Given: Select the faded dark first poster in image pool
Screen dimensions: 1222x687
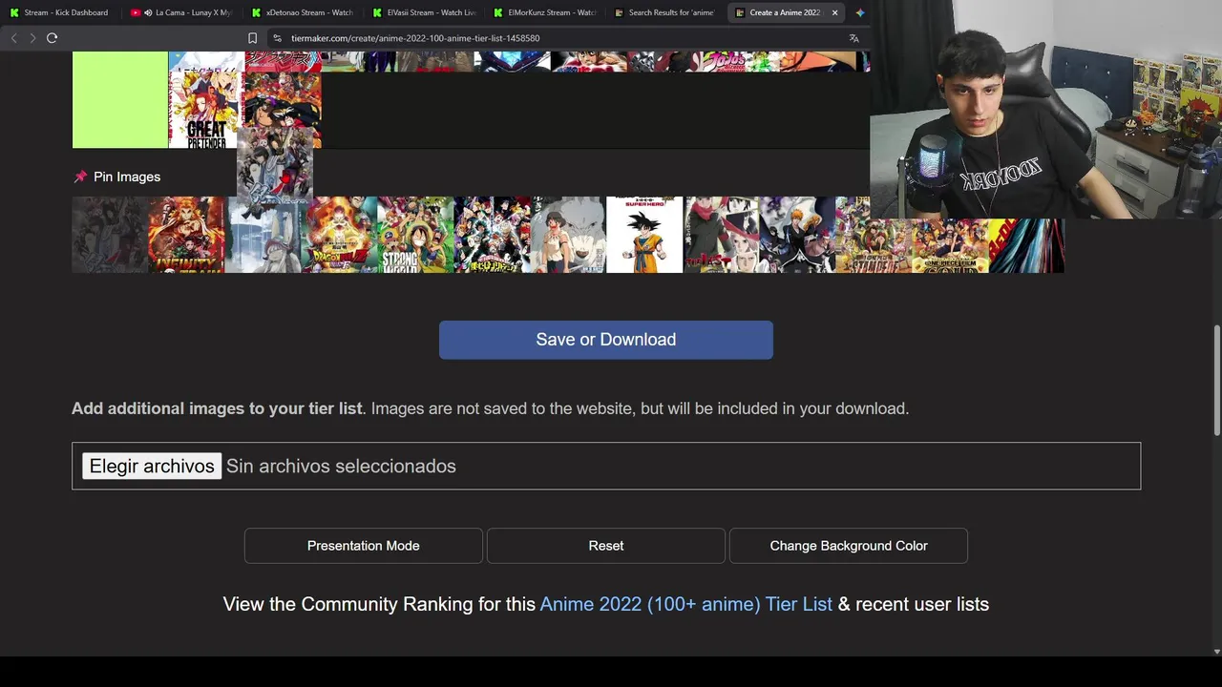Looking at the screenshot, I should click(x=110, y=235).
